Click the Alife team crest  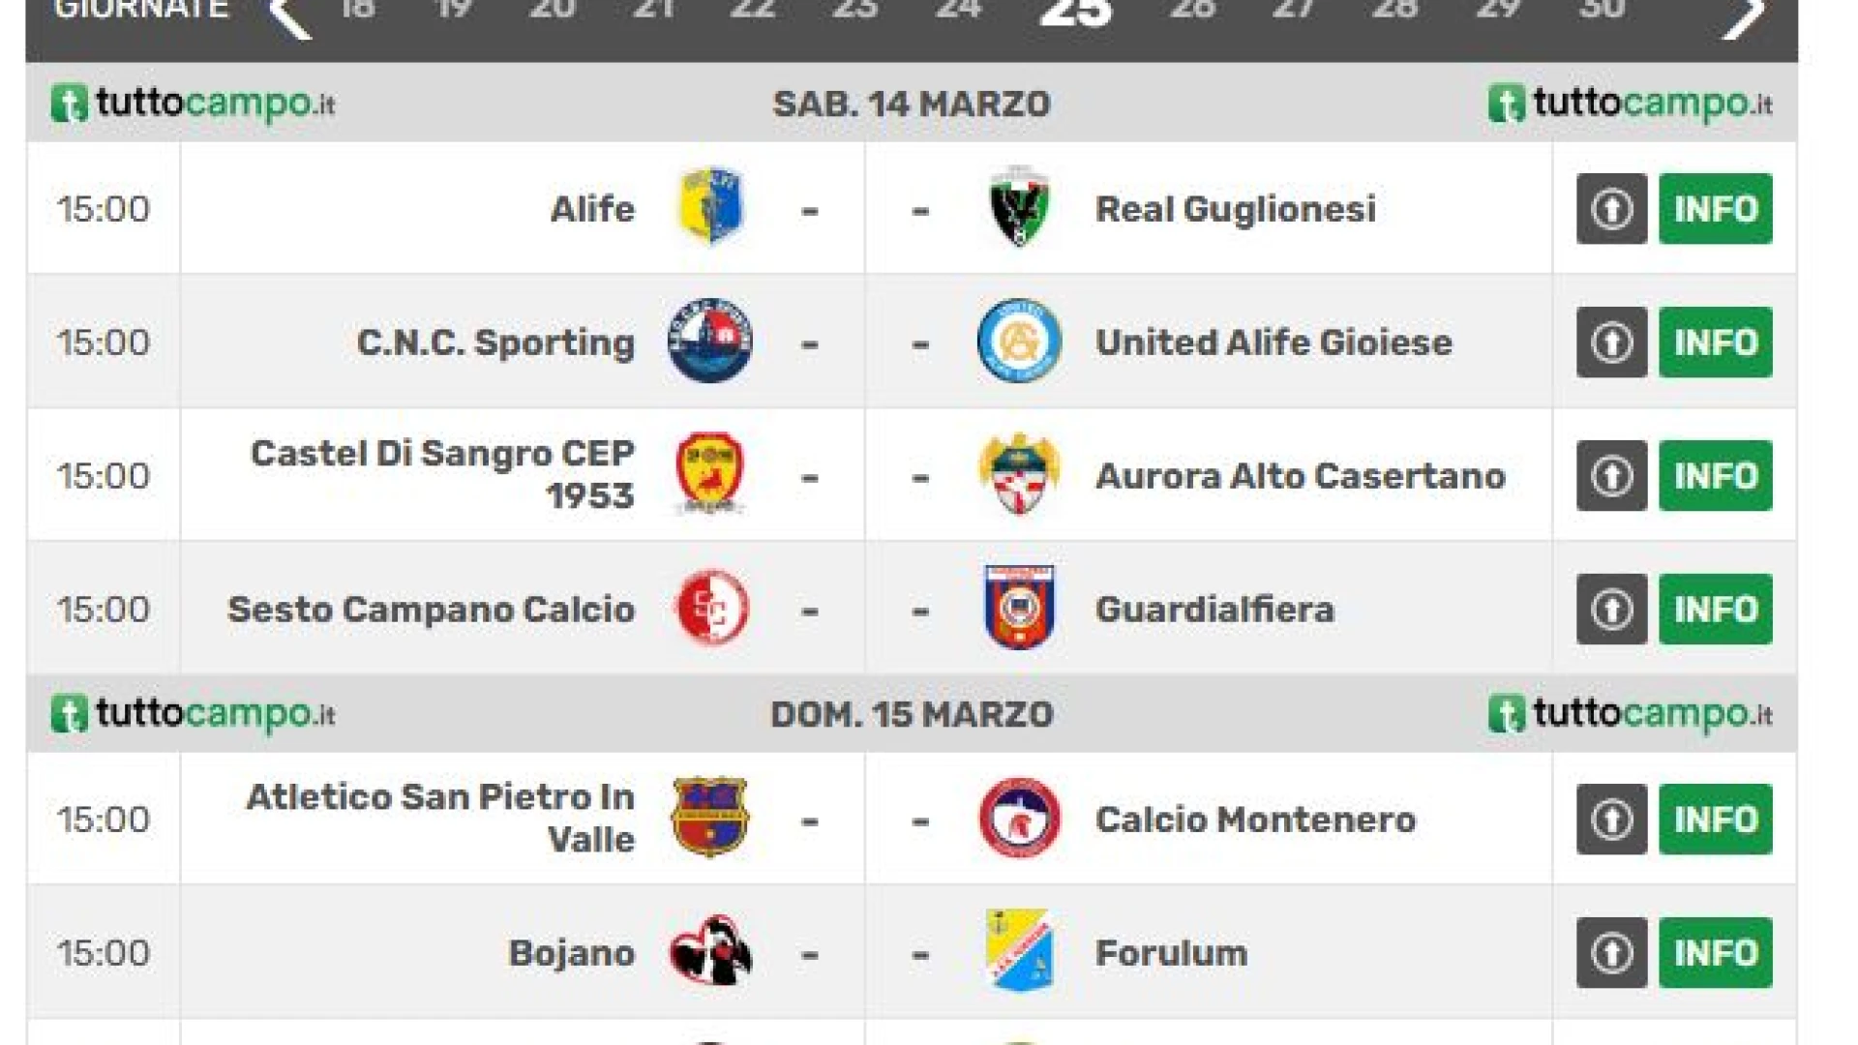click(710, 208)
